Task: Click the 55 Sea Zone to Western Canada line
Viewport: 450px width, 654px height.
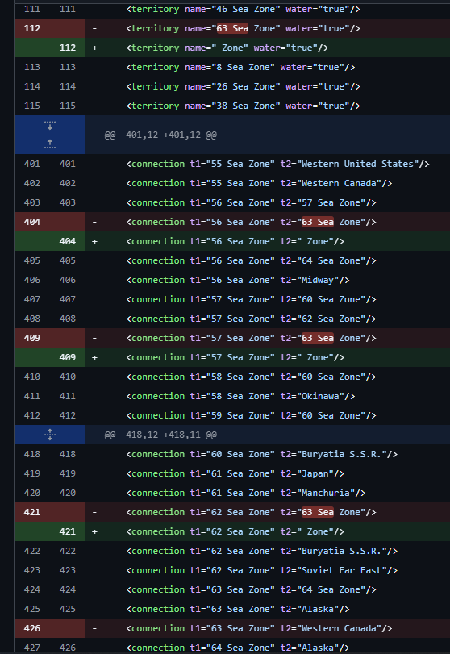Action: [259, 183]
